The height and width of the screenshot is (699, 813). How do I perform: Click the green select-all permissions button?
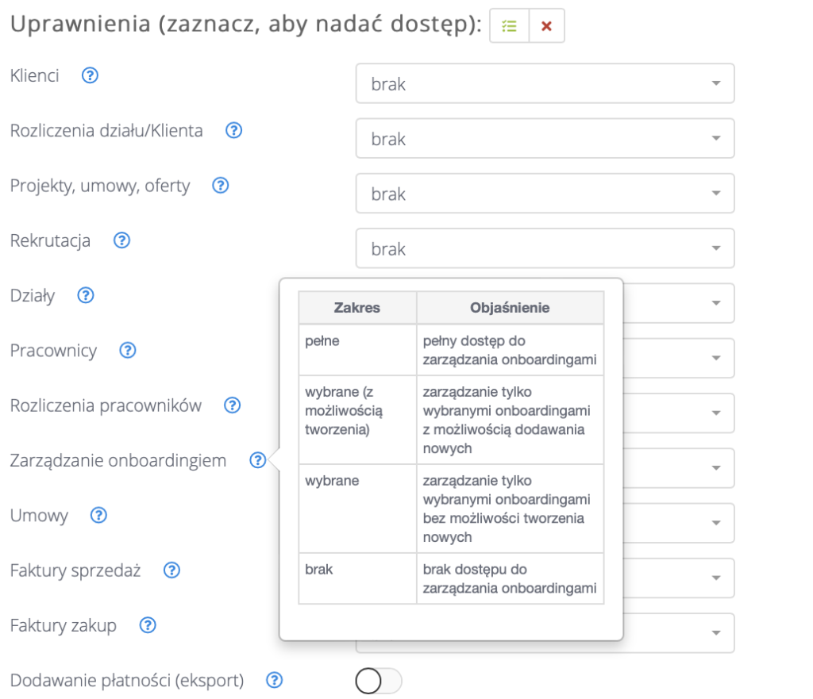pos(509,25)
